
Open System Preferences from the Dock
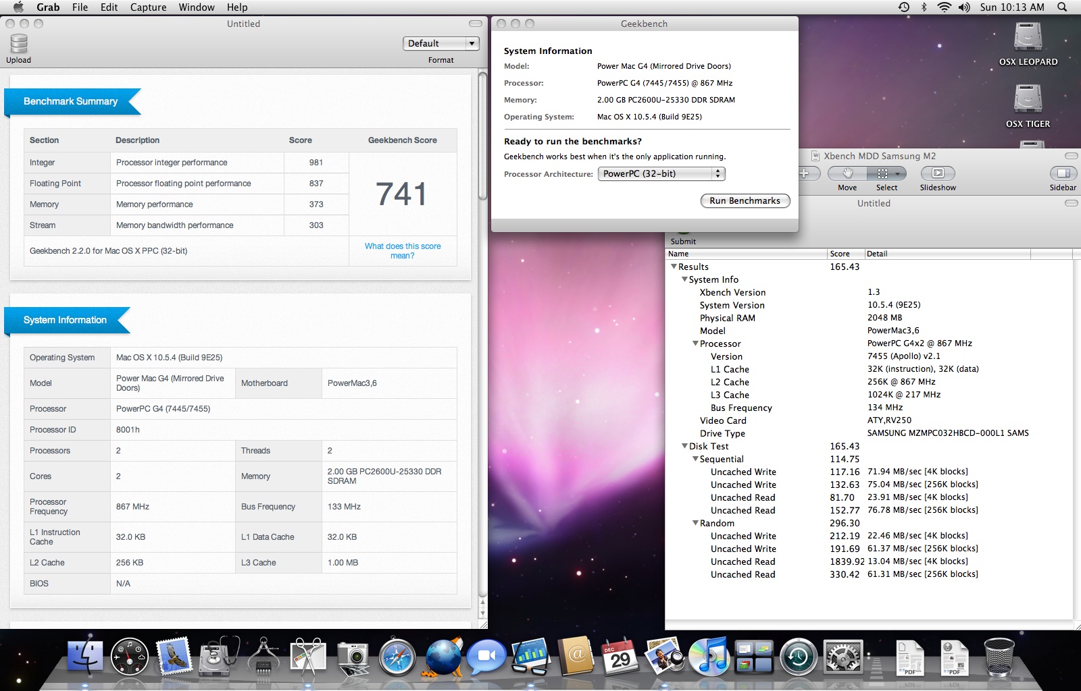(843, 657)
